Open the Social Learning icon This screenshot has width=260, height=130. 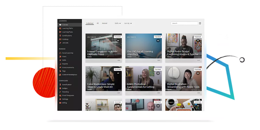[x=60, y=53]
